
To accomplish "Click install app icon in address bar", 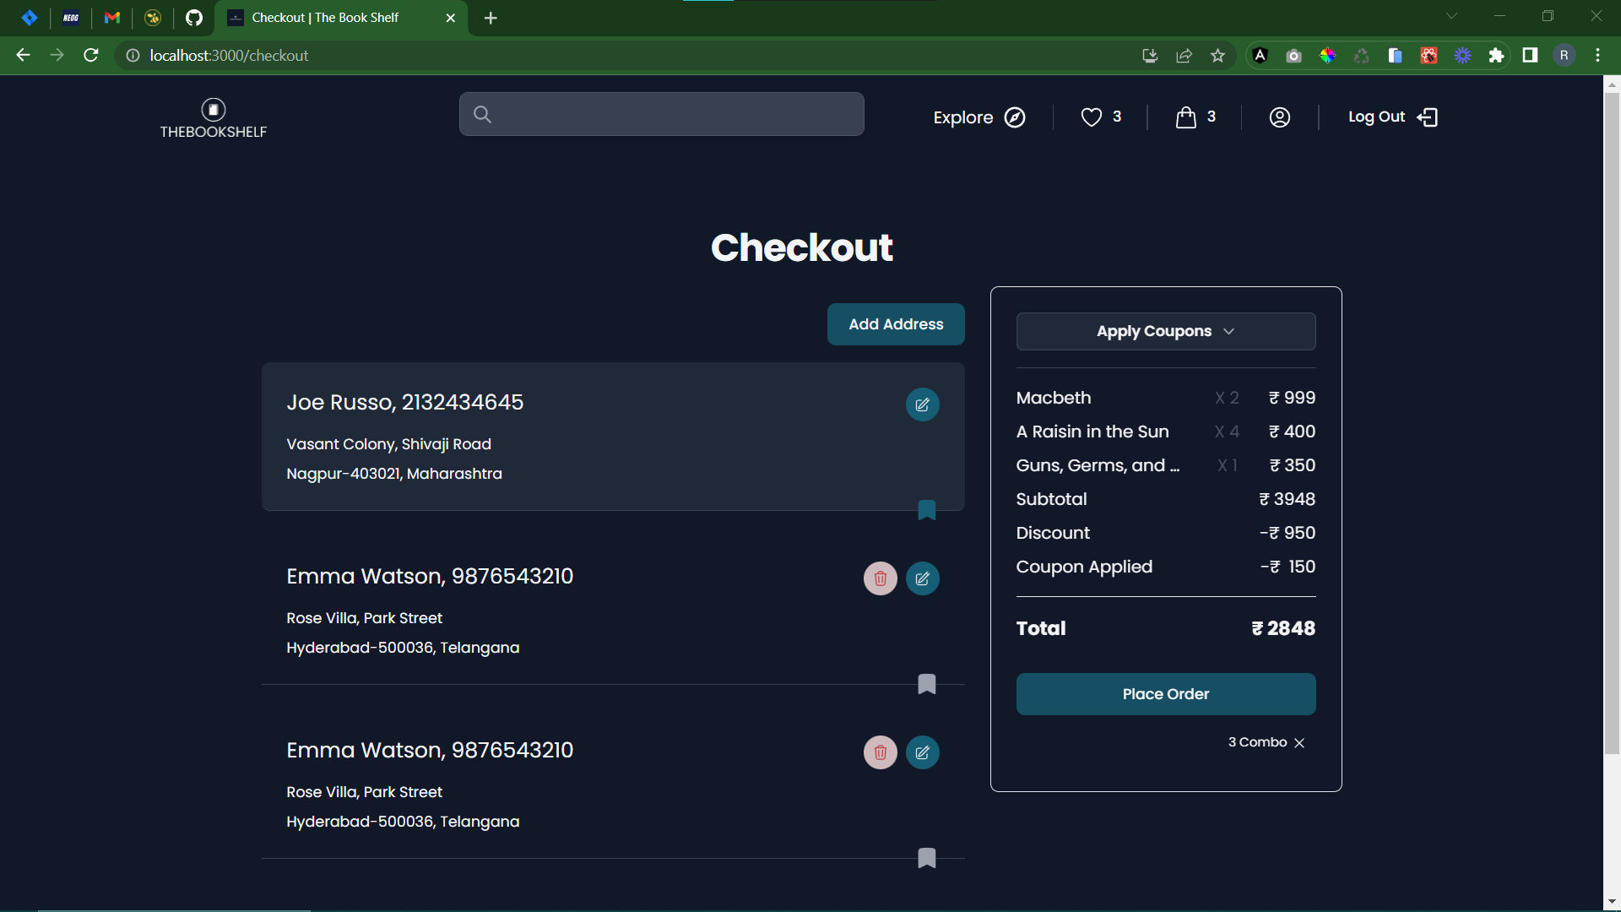I will (1149, 56).
